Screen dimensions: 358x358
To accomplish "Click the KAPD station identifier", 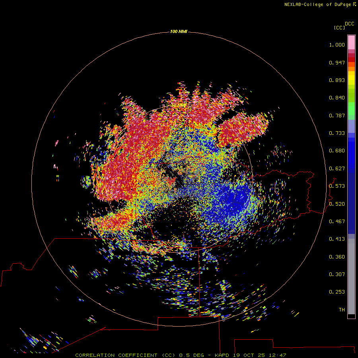I will click(x=222, y=355).
